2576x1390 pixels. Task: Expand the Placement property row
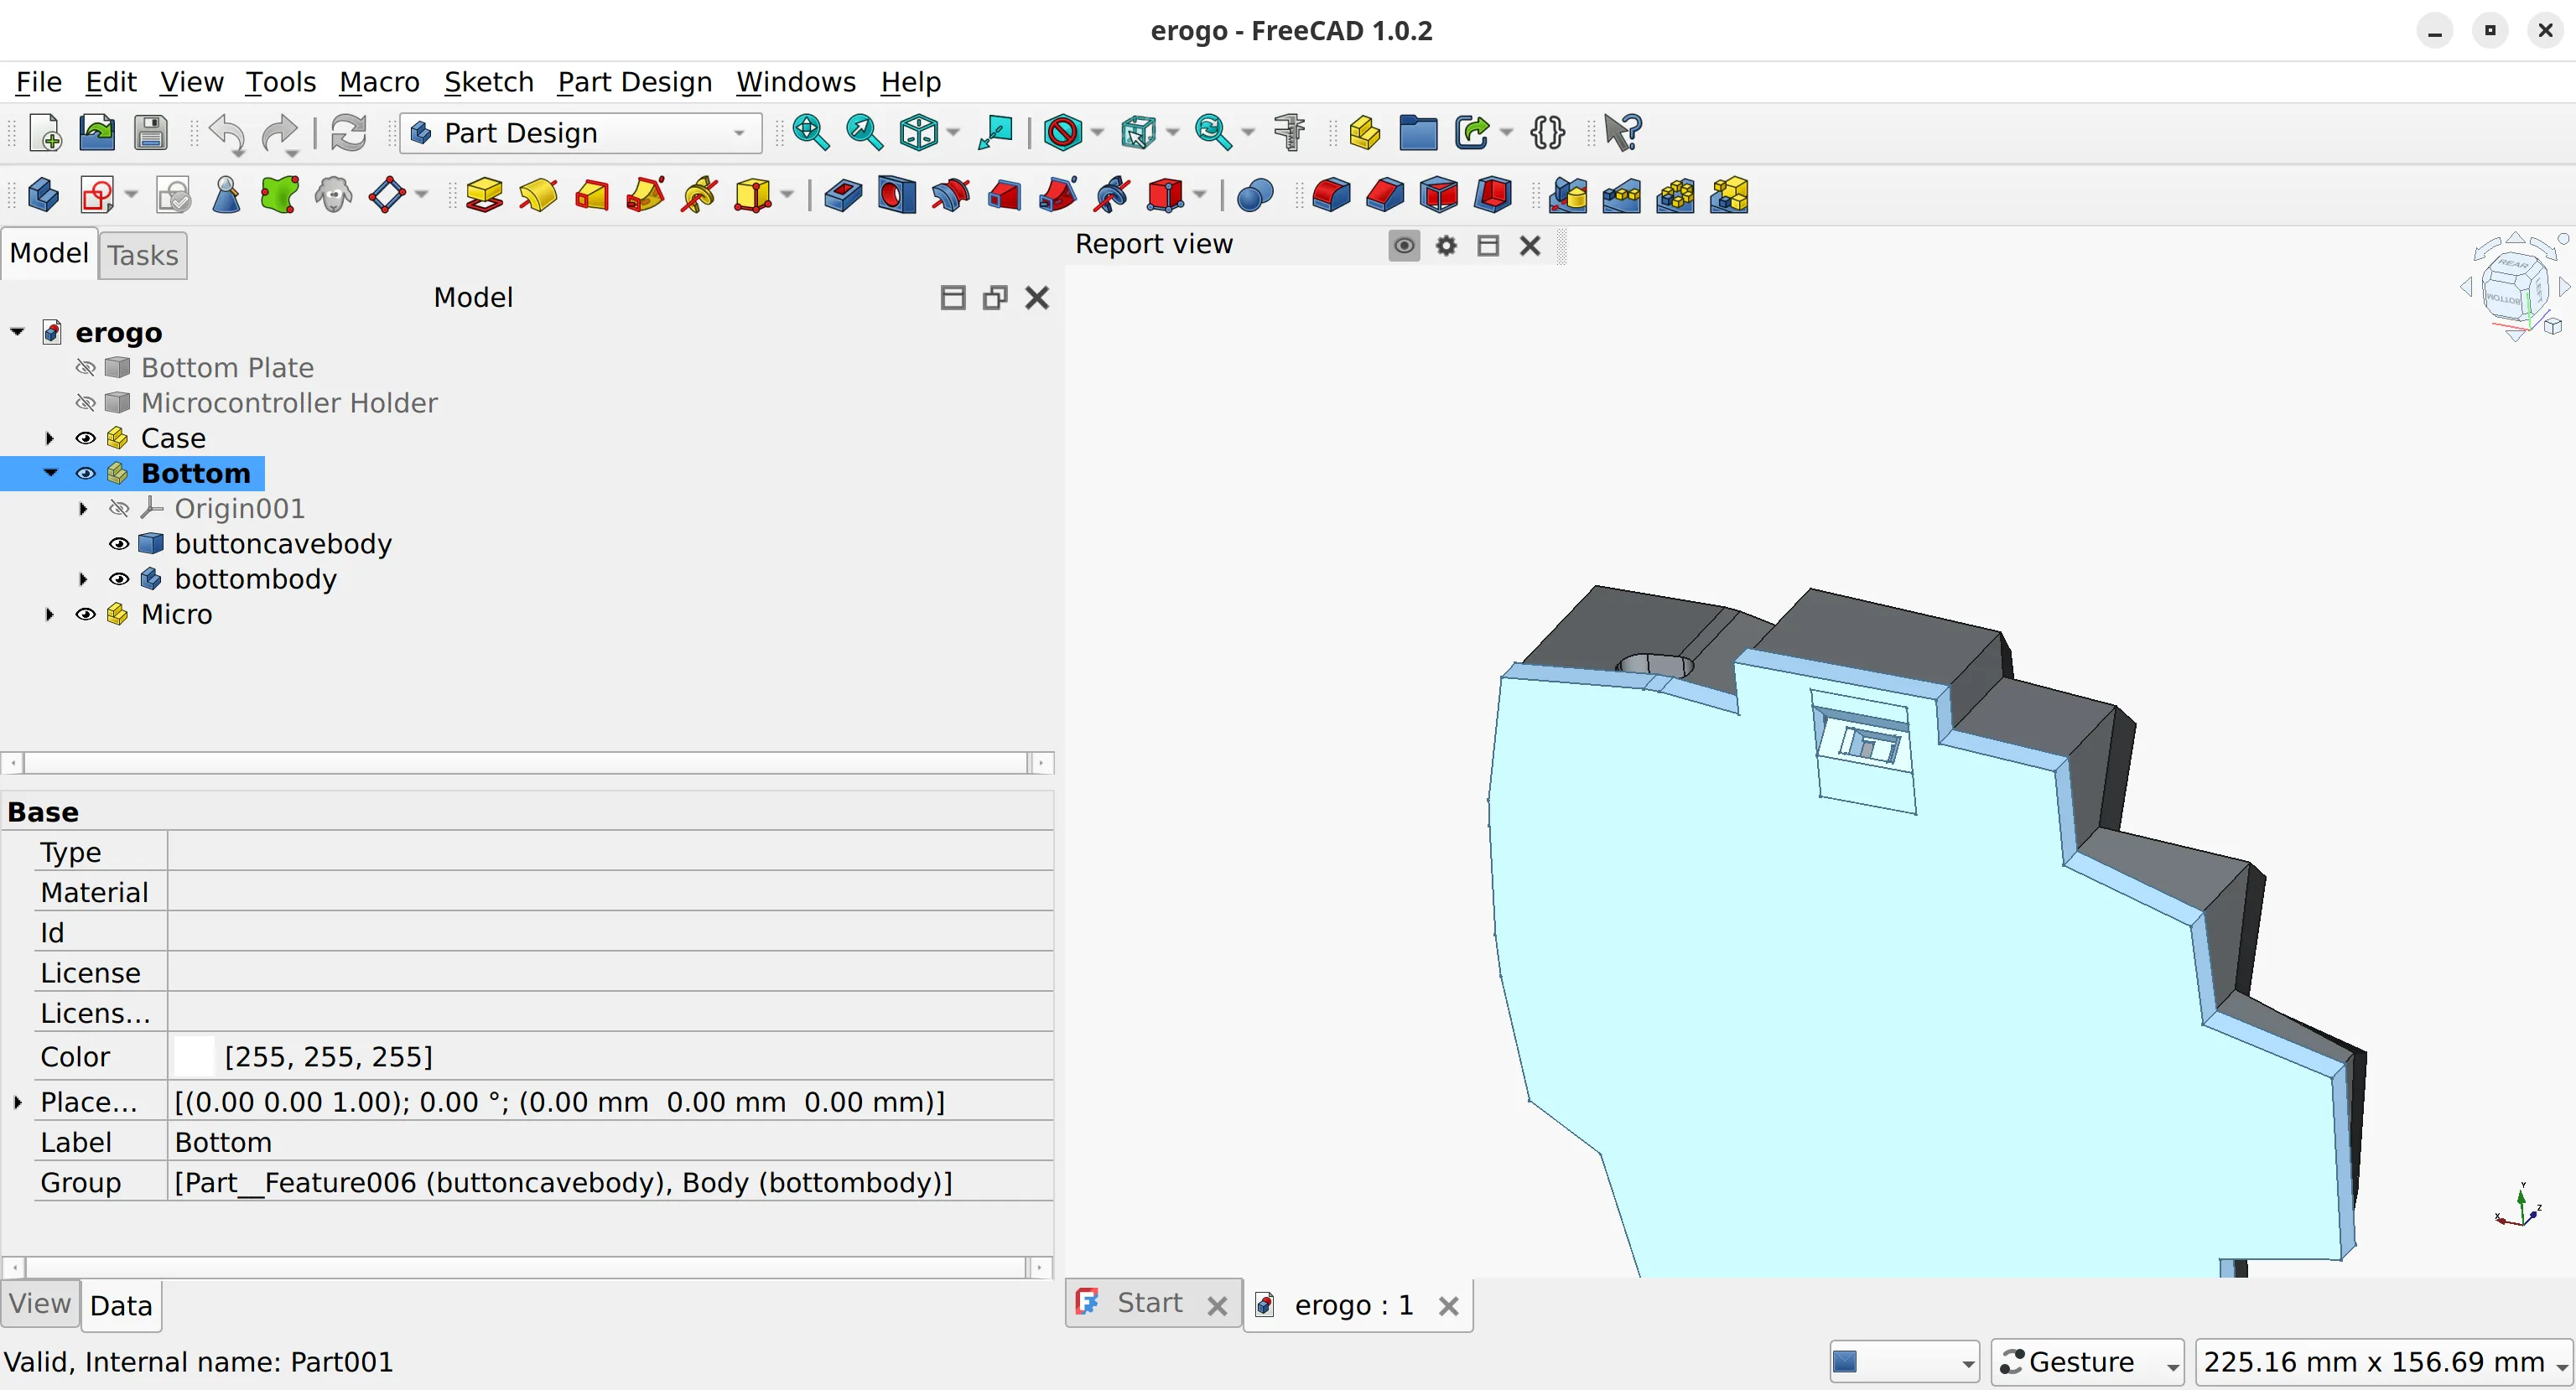tap(18, 1102)
